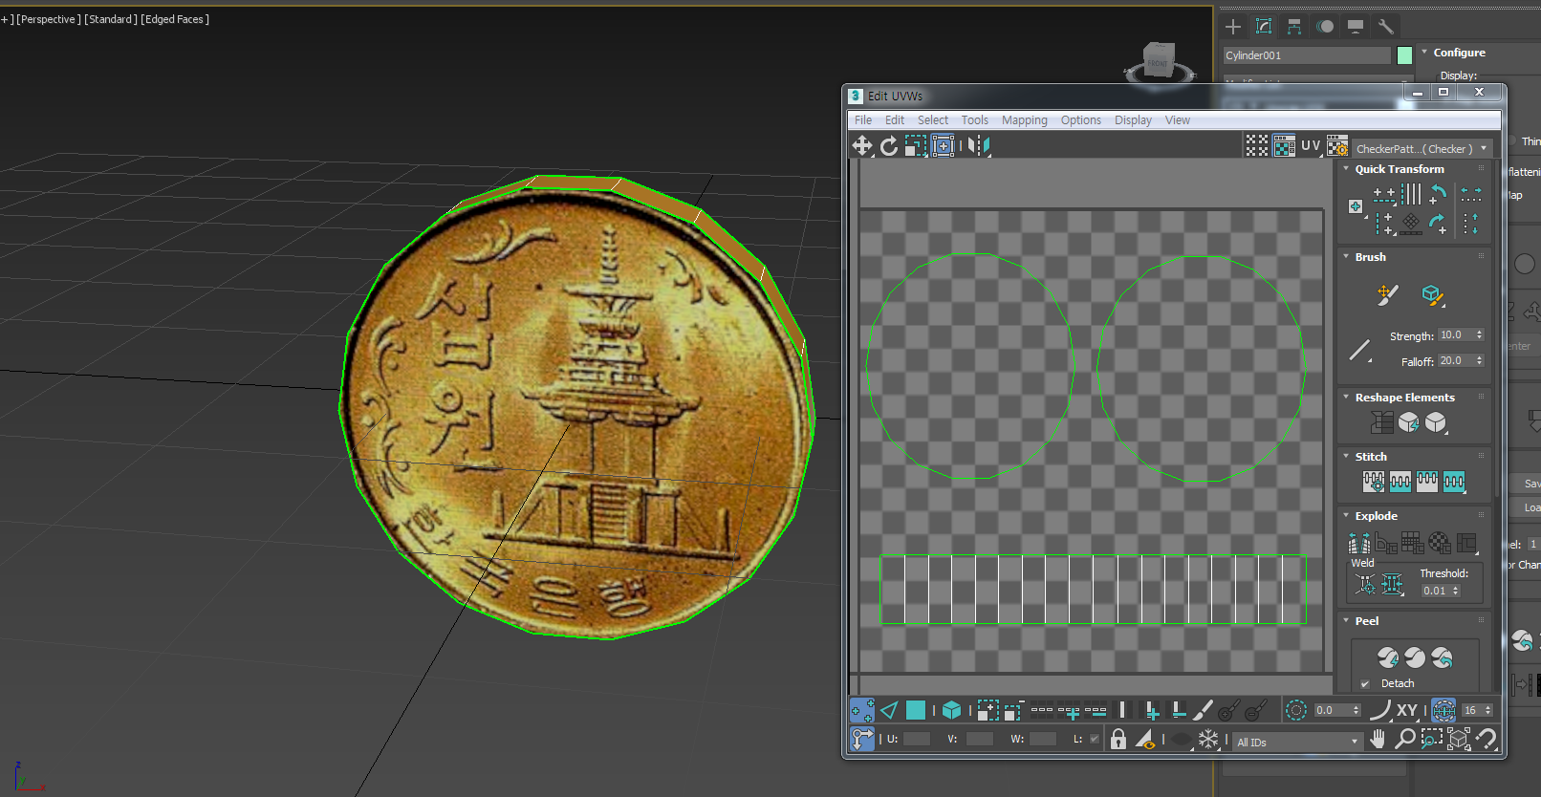The height and width of the screenshot is (797, 1541).
Task: Click the Grow selection icon
Action: (x=988, y=710)
